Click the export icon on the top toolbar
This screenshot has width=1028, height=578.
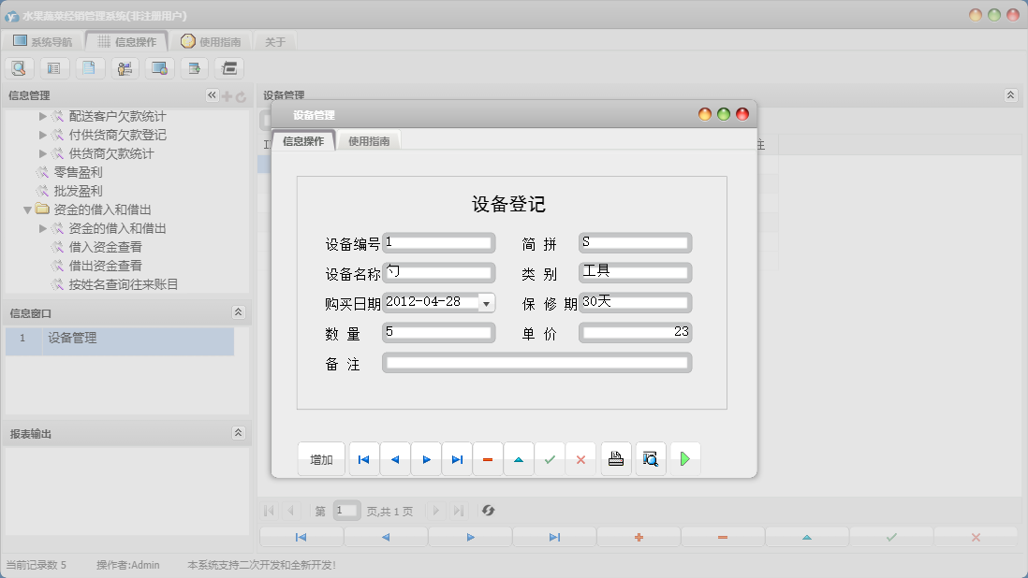point(194,67)
